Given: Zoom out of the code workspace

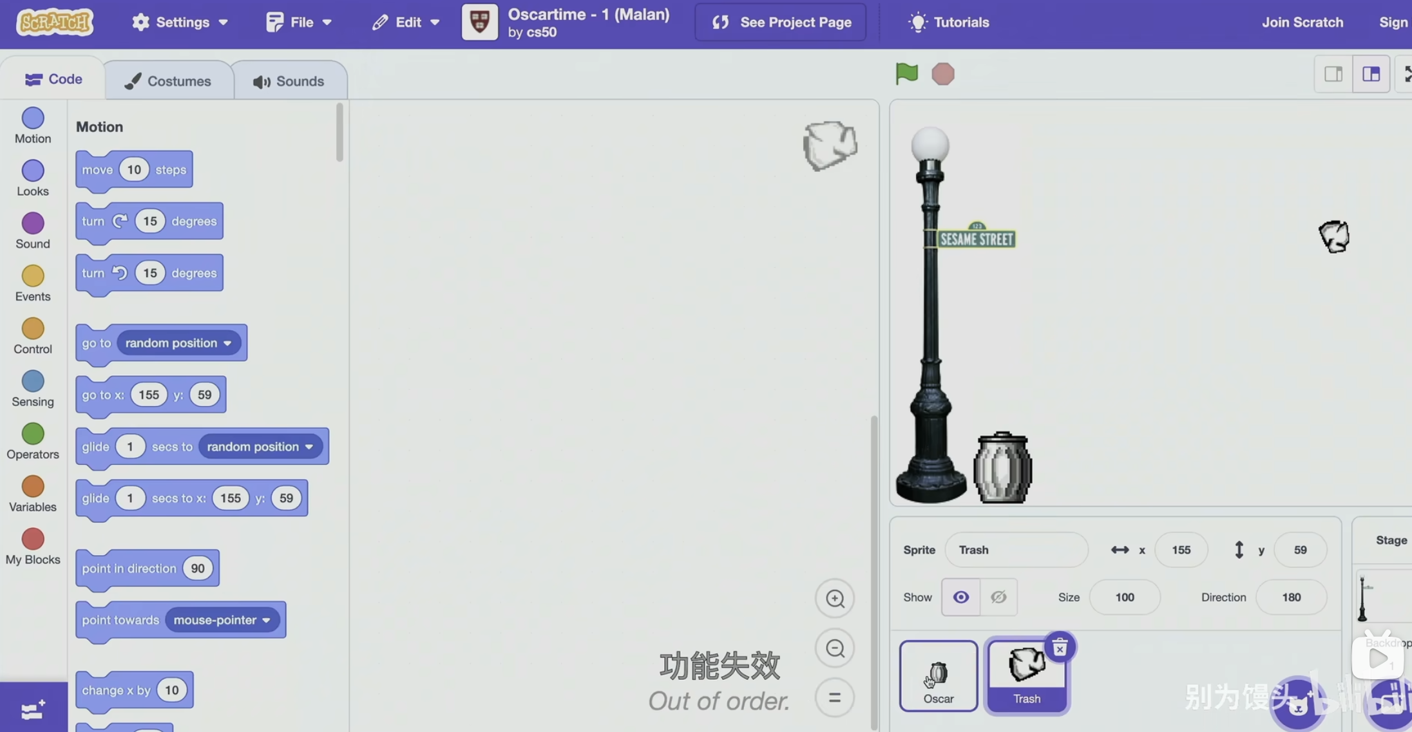Looking at the screenshot, I should 835,648.
